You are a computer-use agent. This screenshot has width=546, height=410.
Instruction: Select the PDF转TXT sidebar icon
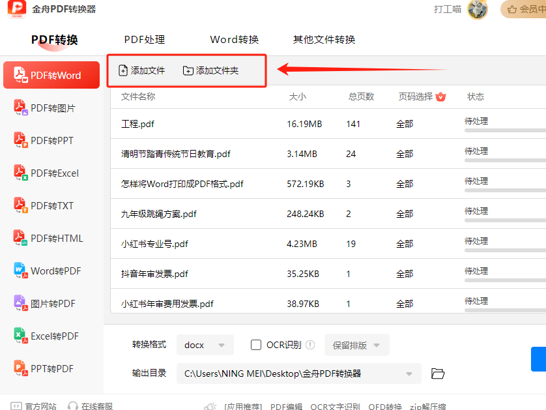[21, 205]
